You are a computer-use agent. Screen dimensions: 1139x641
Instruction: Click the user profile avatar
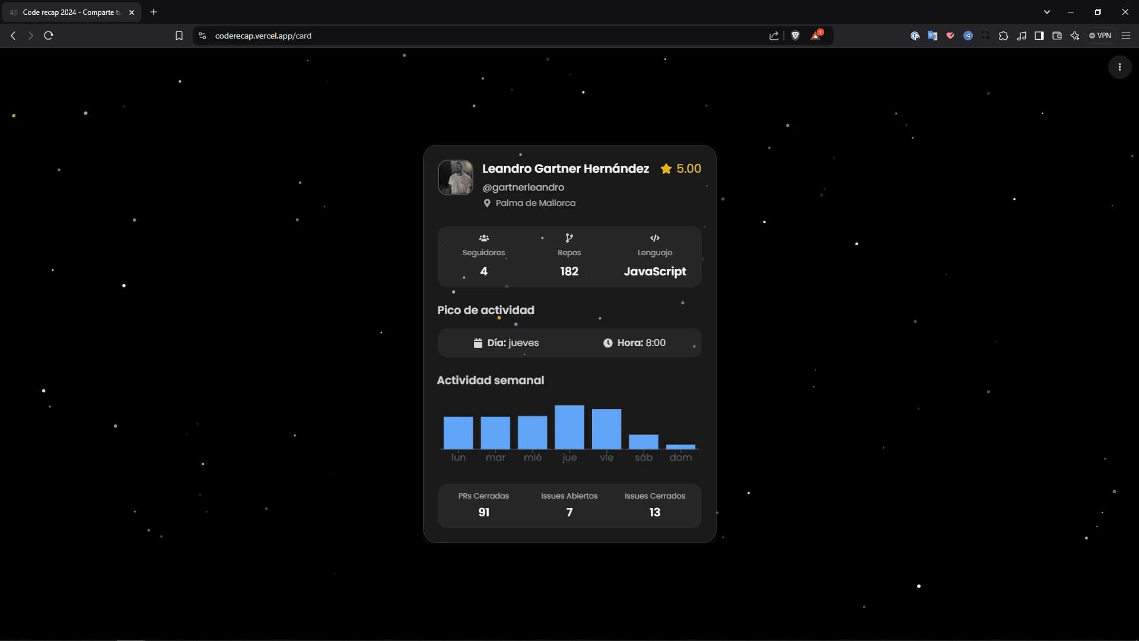pyautogui.click(x=455, y=177)
